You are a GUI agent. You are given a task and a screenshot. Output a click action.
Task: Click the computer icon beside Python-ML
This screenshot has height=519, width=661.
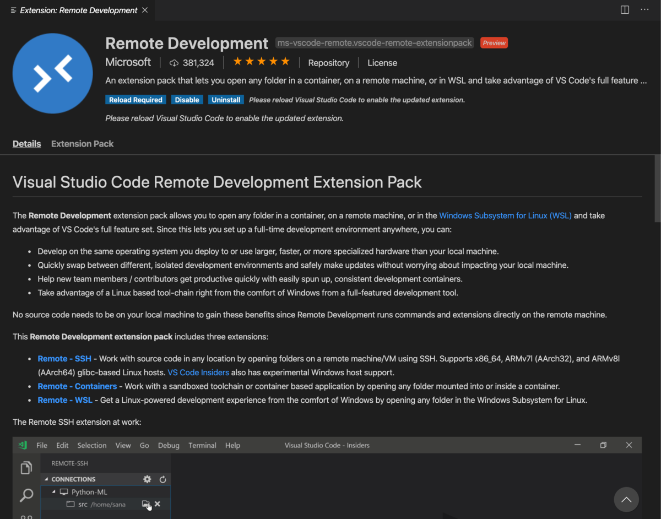(x=64, y=492)
